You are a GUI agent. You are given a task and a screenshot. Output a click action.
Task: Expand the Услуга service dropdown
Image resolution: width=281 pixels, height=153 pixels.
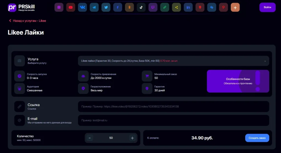[173, 61]
